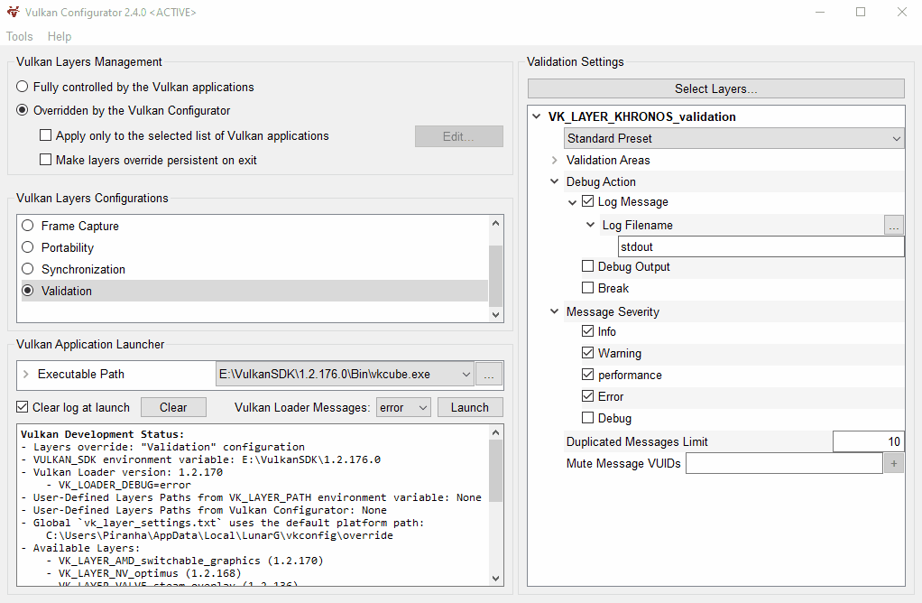Click the Mute Message VUIDs input field
922x603 pixels.
coord(784,464)
